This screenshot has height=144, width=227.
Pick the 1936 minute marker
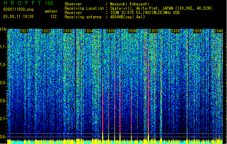132,31
